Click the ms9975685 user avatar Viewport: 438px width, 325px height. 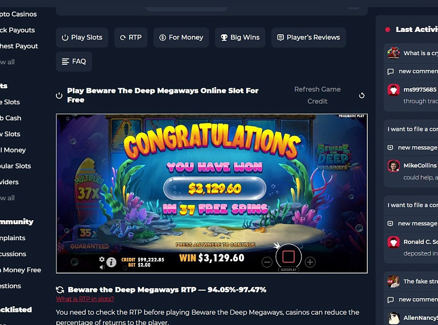click(x=394, y=90)
